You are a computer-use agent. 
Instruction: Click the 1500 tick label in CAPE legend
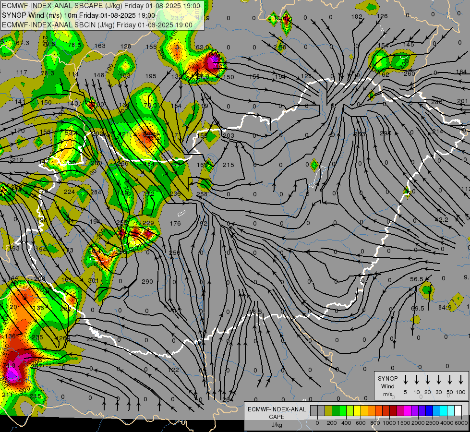tap(404, 423)
